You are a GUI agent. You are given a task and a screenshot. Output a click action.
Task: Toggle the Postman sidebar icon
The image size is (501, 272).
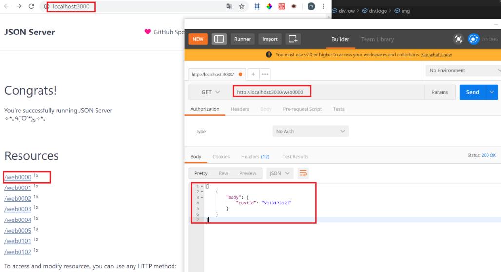pyautogui.click(x=219, y=39)
